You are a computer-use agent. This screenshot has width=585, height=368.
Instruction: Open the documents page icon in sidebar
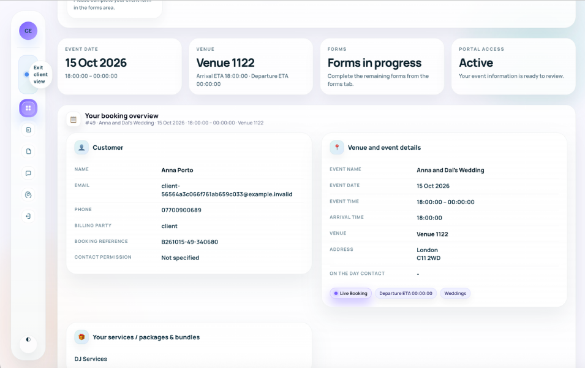(28, 151)
